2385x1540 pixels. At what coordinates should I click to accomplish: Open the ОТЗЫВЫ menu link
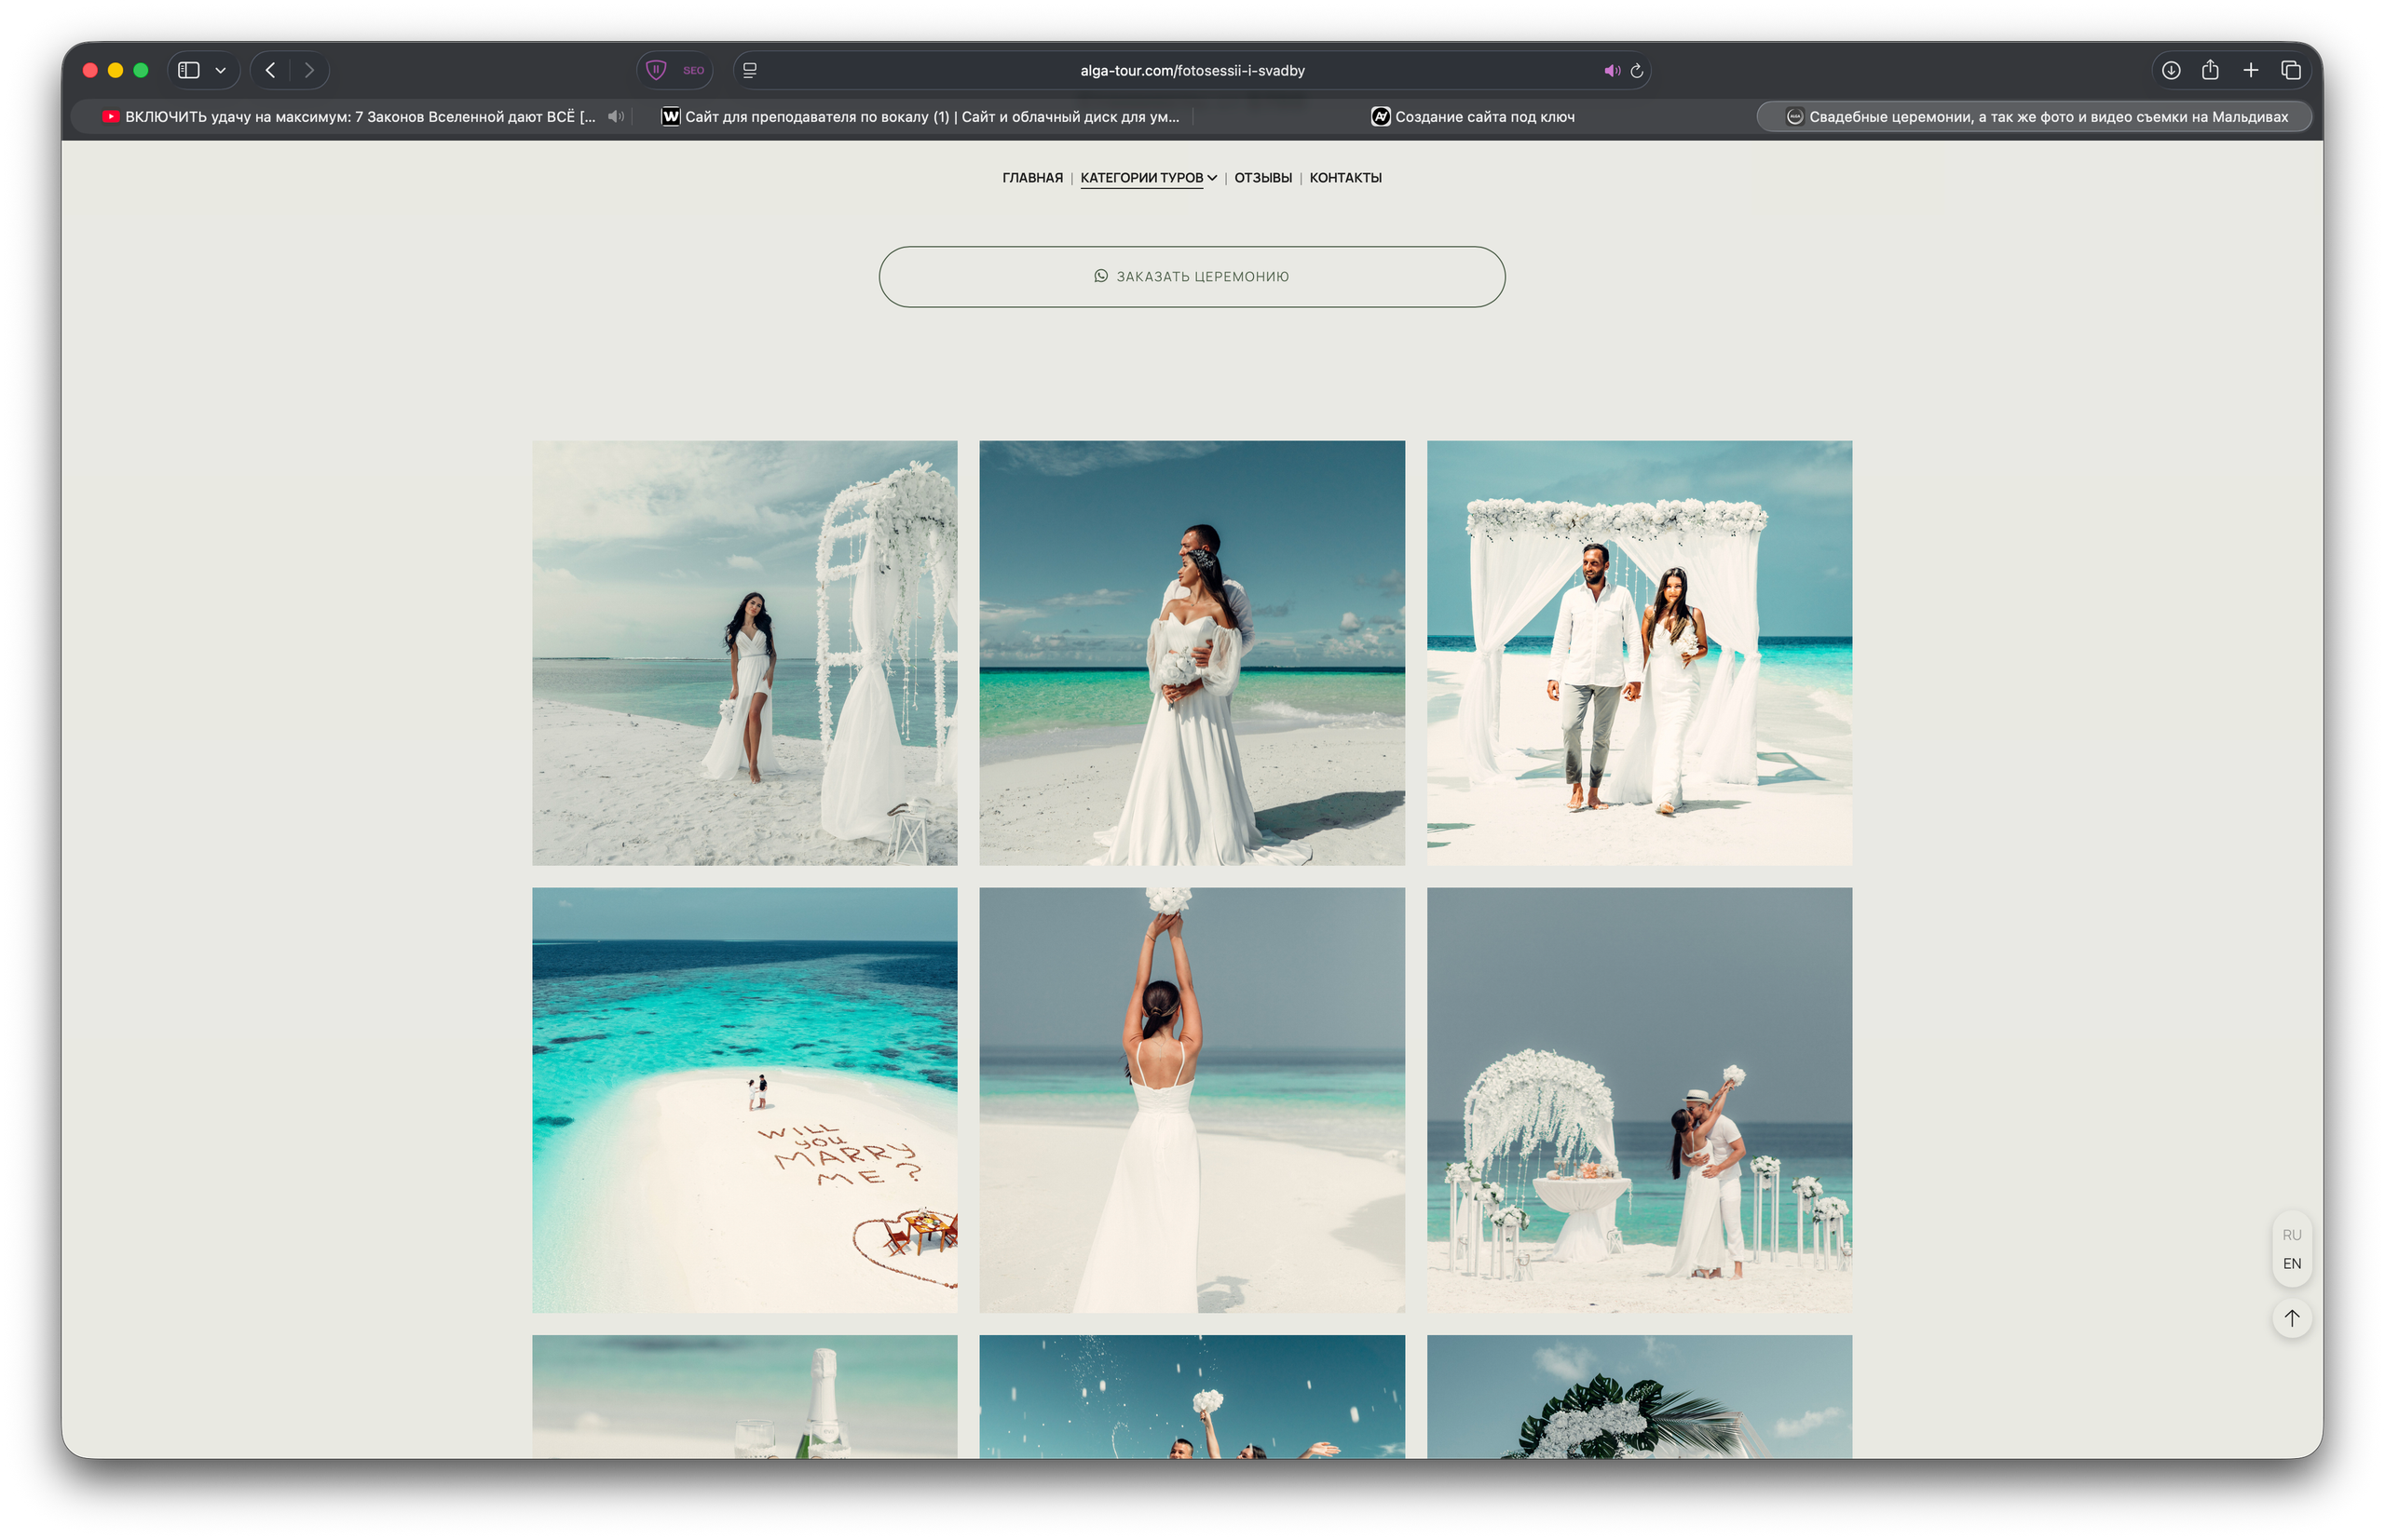1262,178
